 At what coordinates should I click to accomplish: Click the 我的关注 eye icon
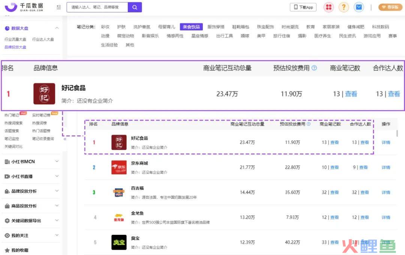coord(7,235)
